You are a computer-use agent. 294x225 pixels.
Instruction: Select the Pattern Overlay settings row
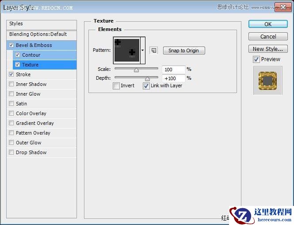point(42,133)
